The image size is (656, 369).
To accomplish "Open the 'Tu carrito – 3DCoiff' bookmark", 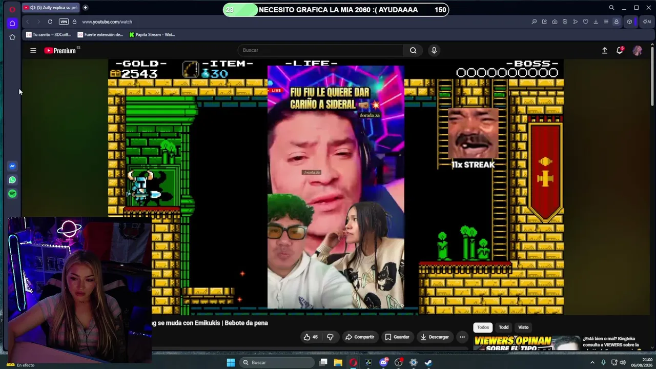I will click(x=48, y=35).
